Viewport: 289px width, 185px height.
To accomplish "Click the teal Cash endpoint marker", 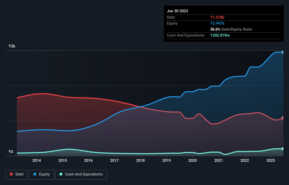I will [x=283, y=148].
